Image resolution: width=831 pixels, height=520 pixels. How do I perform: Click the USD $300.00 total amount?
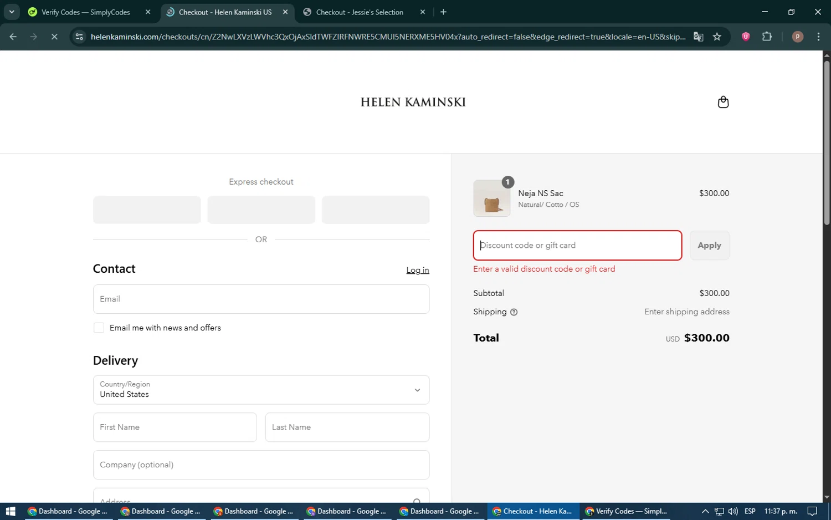[697, 338]
